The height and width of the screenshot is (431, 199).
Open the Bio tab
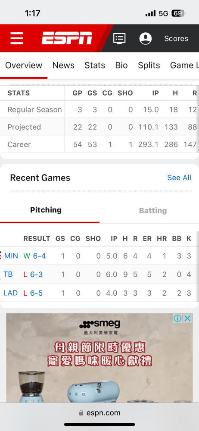coord(121,65)
